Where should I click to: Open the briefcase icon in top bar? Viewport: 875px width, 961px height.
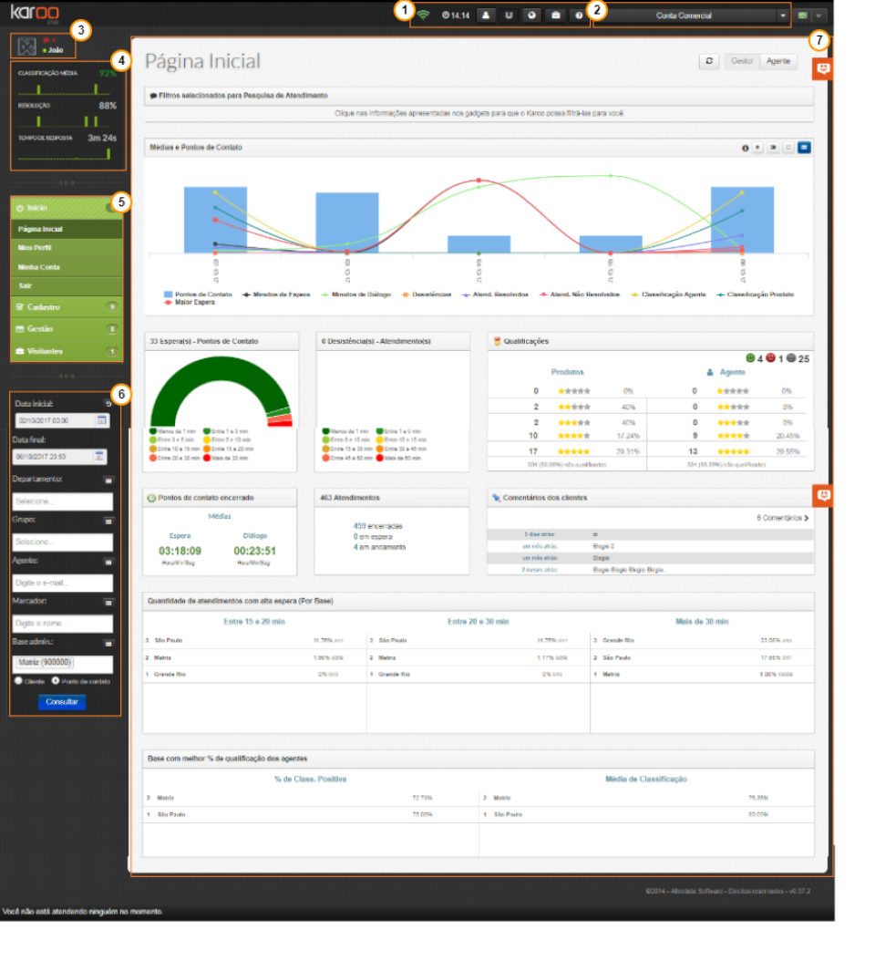556,15
